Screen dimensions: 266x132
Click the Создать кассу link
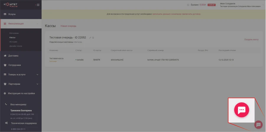(x=251, y=39)
